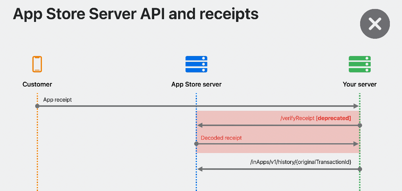The width and height of the screenshot is (402, 191).
Task: Click the '/verifyReceipt [deprecated]' label
Action: [315, 118]
